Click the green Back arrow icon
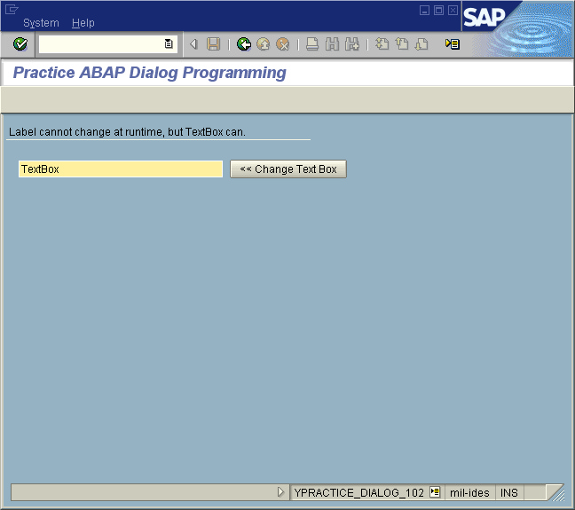Viewport: 575px width, 510px height. click(244, 44)
